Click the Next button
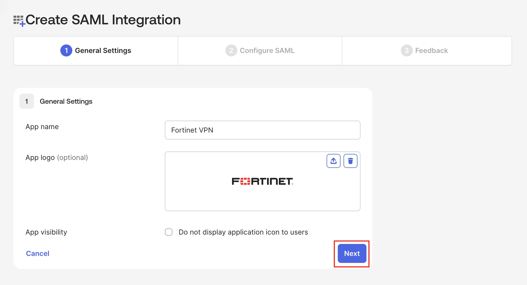Screen dimensions: 527x285 [x=352, y=253]
